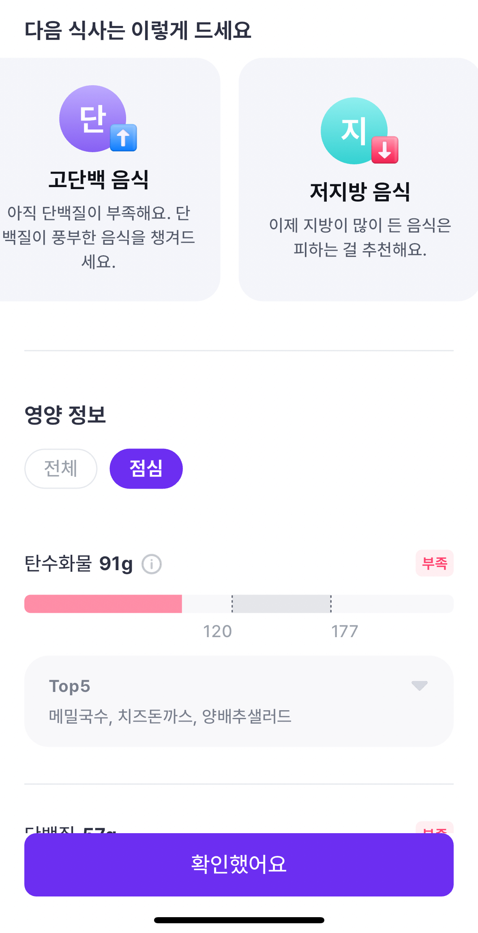478x933 pixels.
Task: Tap the 177 upper limit label
Action: pyautogui.click(x=345, y=631)
